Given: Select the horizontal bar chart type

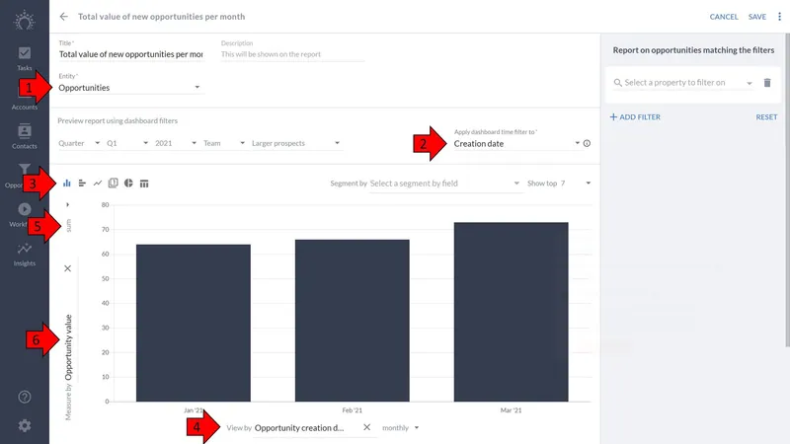Looking at the screenshot, I should click(82, 184).
